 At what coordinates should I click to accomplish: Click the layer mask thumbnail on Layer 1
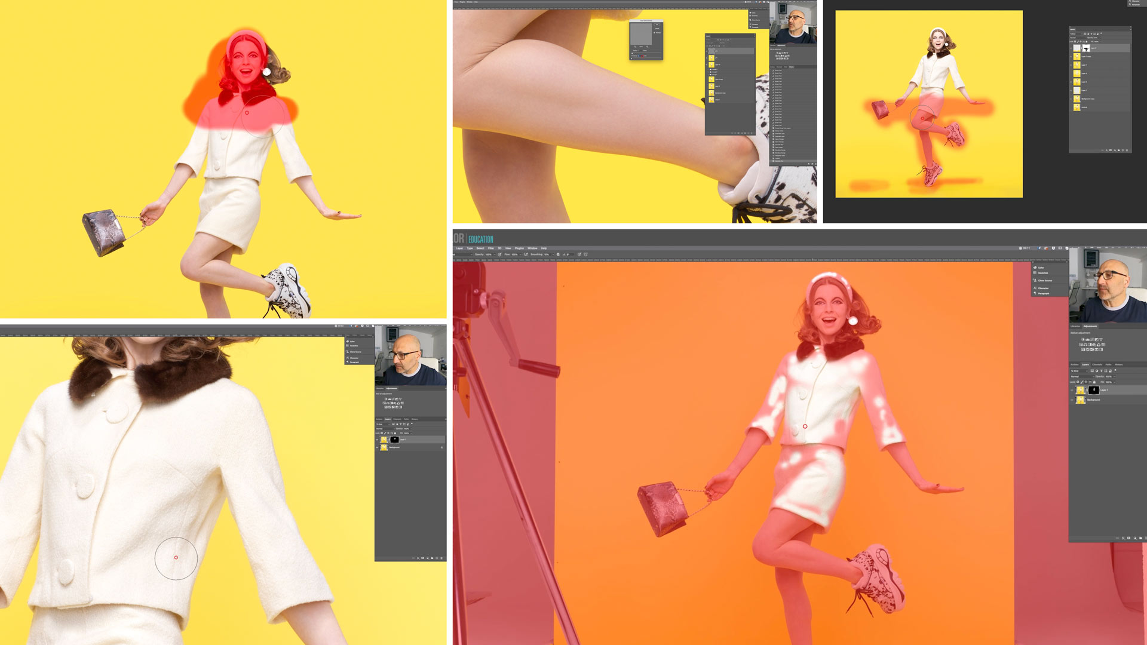(x=1094, y=390)
